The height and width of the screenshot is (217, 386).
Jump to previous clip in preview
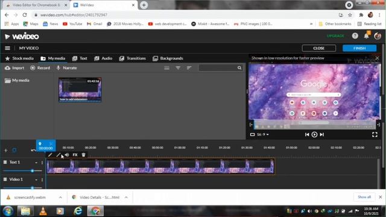[307, 134]
